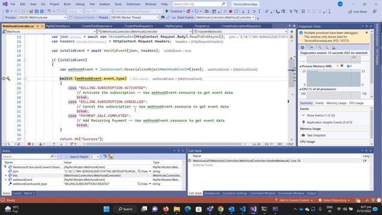This screenshot has width=382, height=215.
Task: Save the current file via the floppy icon
Action: click(x=36, y=11)
